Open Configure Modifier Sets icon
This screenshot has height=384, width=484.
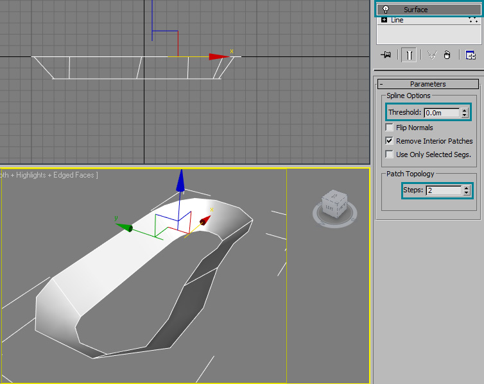471,55
